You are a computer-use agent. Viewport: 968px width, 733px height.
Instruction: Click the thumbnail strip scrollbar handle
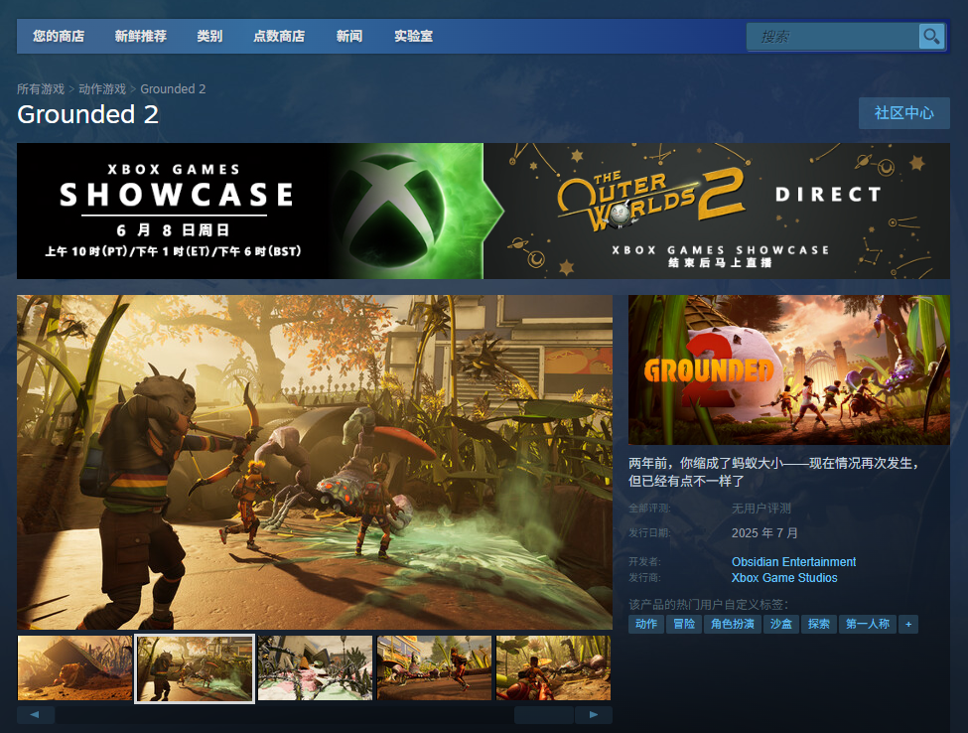(x=544, y=714)
